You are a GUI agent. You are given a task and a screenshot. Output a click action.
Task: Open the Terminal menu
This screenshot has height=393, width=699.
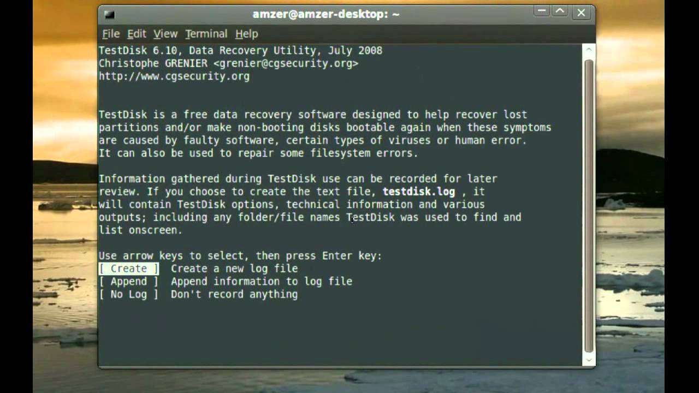[206, 34]
